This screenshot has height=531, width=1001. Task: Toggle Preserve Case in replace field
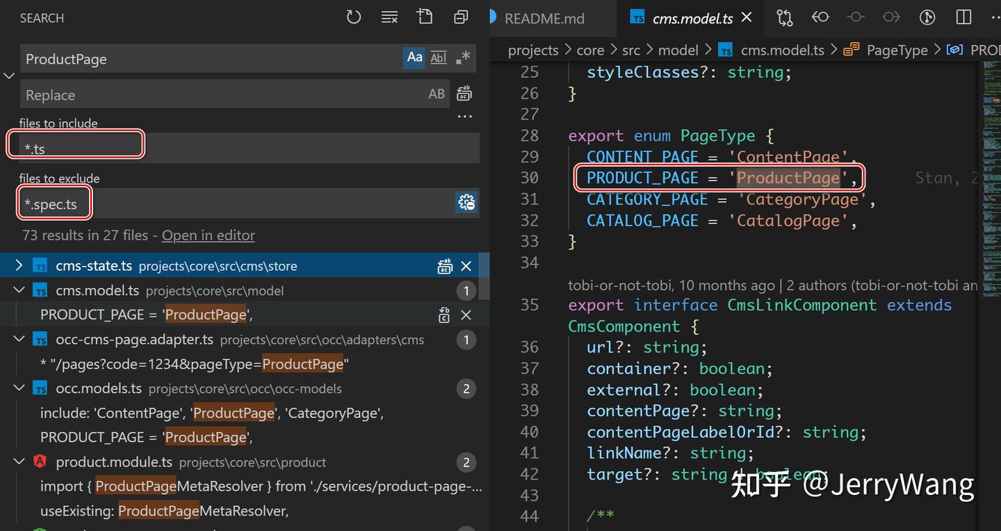pyautogui.click(x=437, y=94)
